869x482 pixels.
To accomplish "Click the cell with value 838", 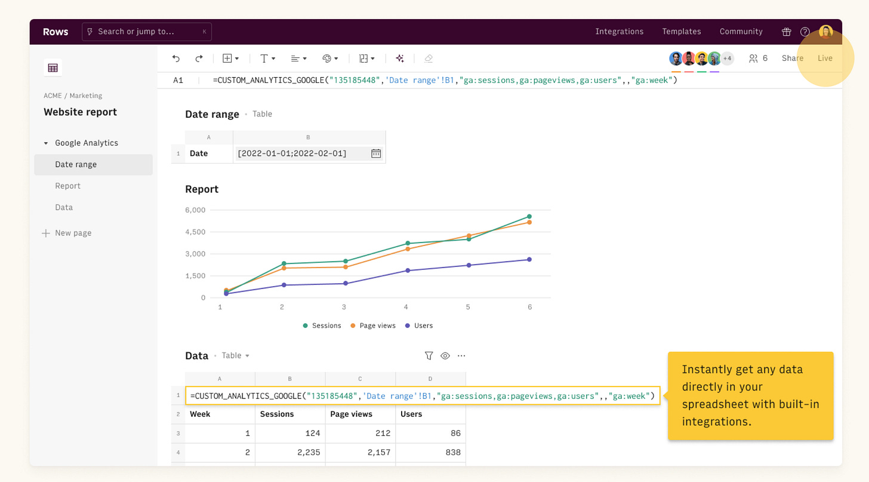I will pyautogui.click(x=430, y=453).
